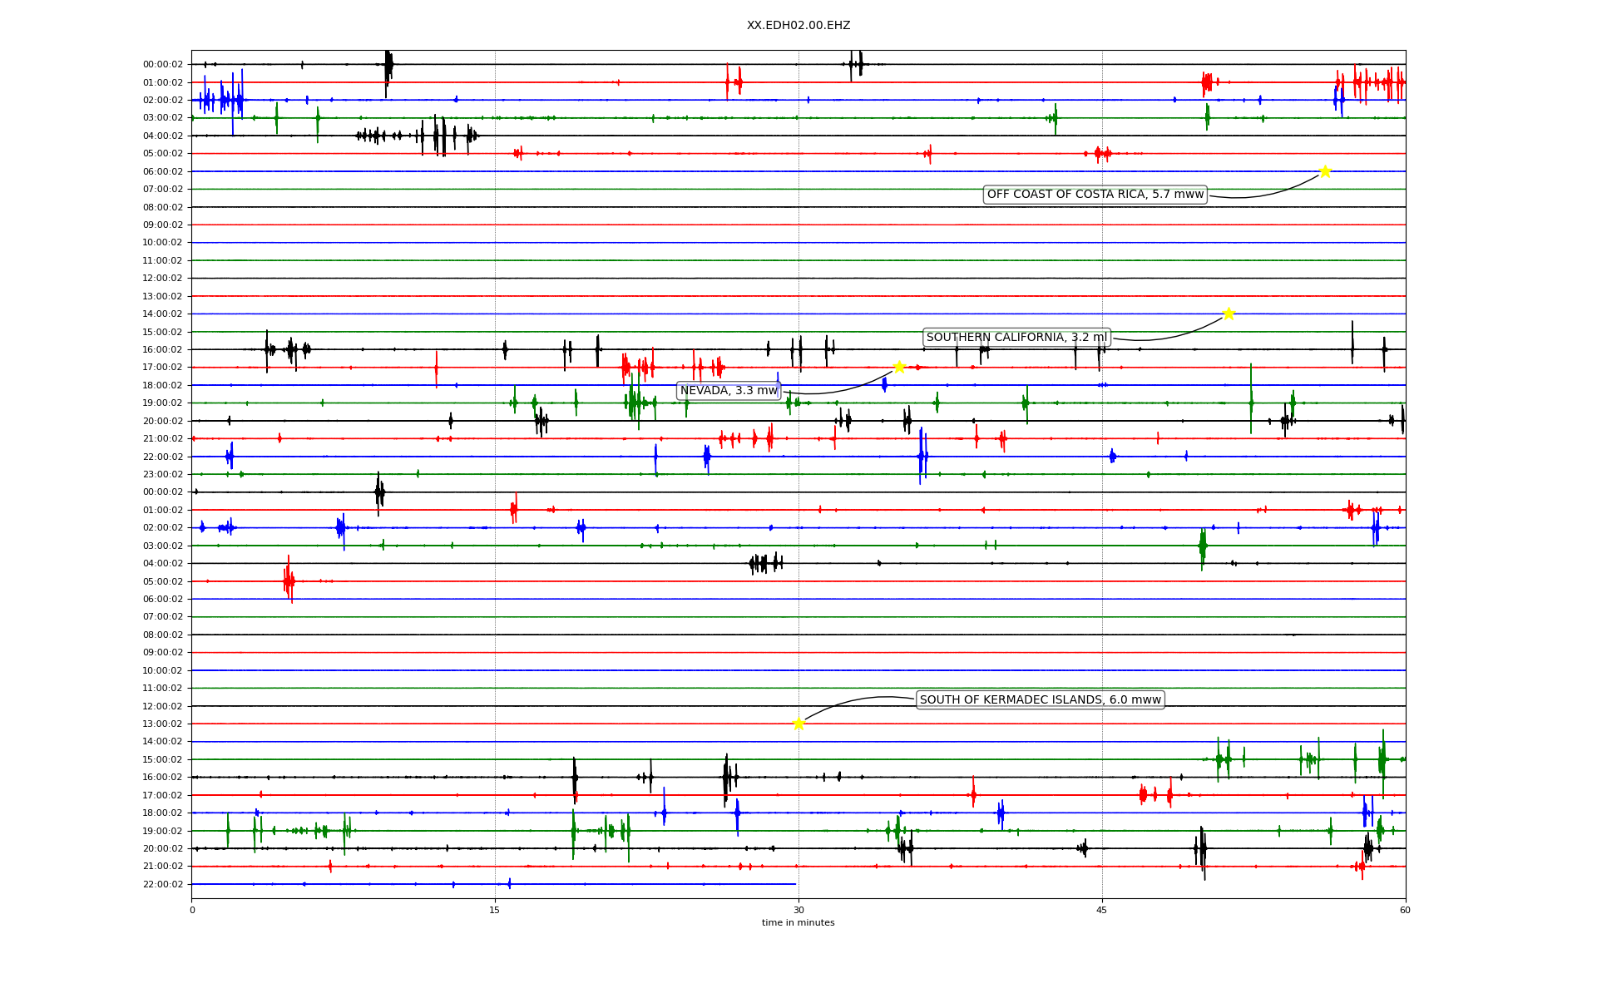The image size is (1597, 998).
Task: Click the 30 tick label on x-axis
Action: point(798,910)
